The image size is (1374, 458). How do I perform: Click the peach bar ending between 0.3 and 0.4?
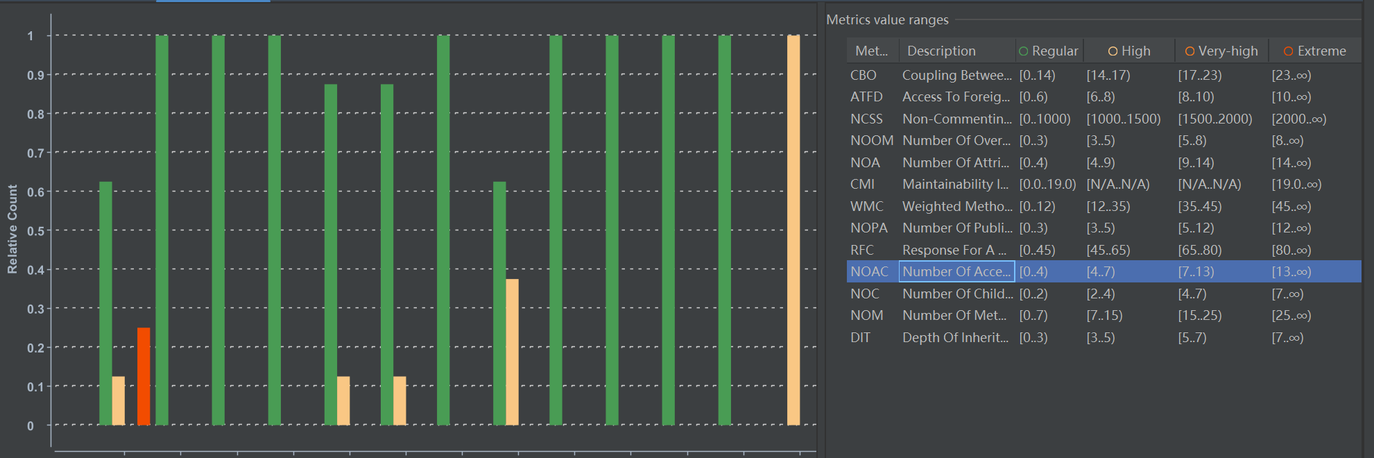tap(512, 352)
